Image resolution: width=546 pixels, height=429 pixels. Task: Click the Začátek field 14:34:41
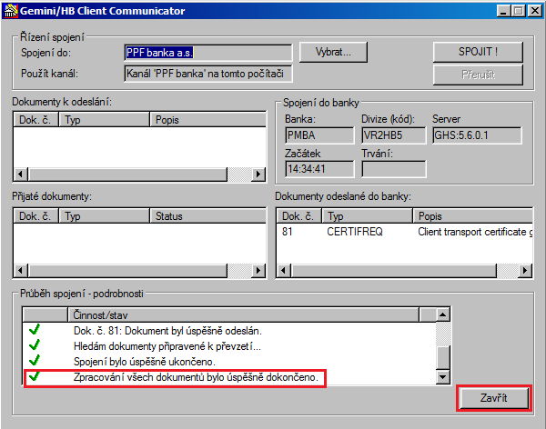319,169
